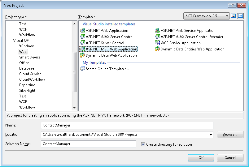The height and width of the screenshot is (167, 249).
Task: Select the ASP.NET Web Service Application icon
Action: click(x=157, y=31)
